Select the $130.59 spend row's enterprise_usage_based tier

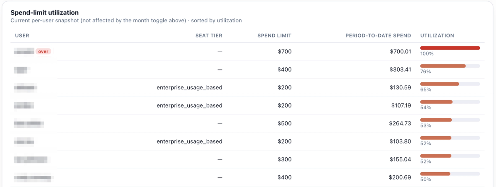click(x=189, y=87)
